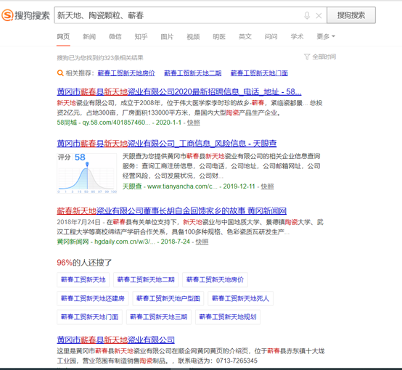Open related suggestion 蕲春工贸新天地门面 link at top

(259, 73)
